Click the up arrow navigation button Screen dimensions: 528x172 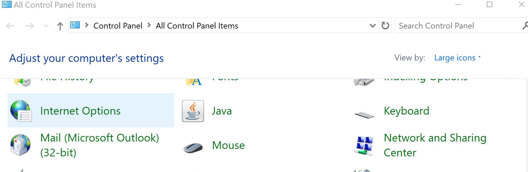pyautogui.click(x=60, y=26)
